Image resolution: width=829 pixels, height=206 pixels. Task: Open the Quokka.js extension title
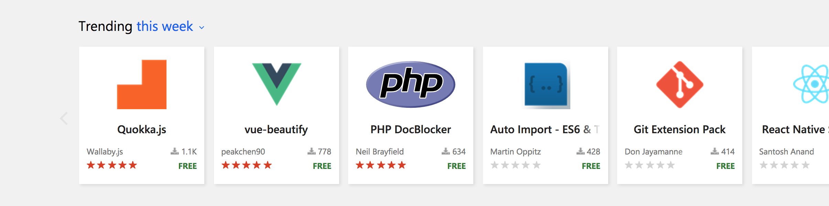point(142,129)
